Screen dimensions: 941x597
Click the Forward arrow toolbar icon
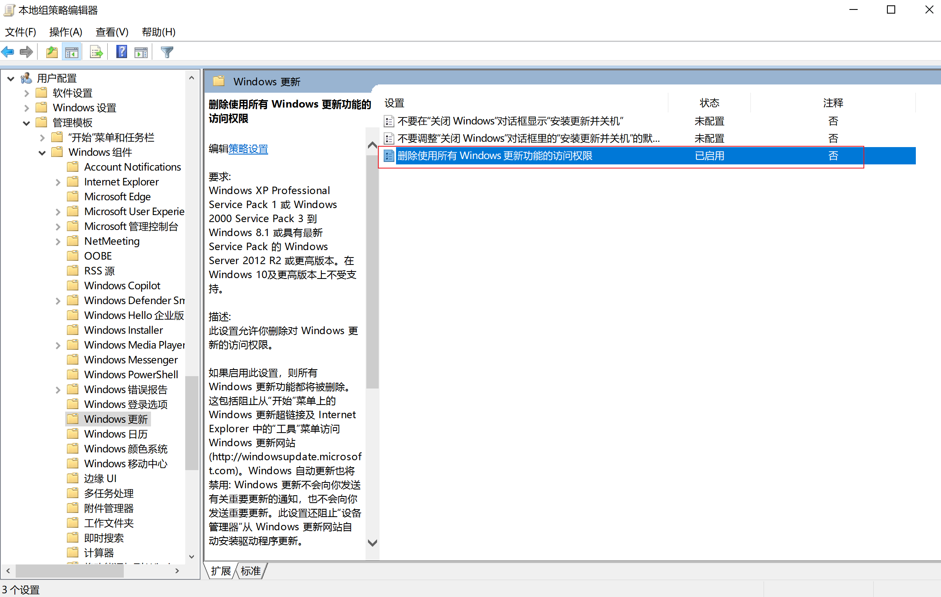26,52
